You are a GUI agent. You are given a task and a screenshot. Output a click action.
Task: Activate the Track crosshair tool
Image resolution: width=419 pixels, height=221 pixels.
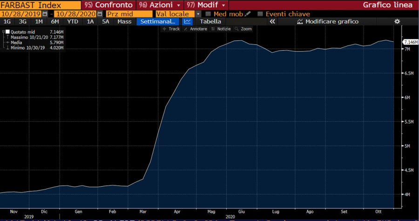(x=171, y=29)
